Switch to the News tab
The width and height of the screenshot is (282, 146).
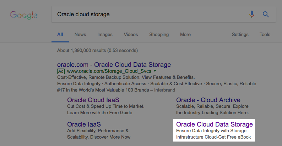coord(80,35)
